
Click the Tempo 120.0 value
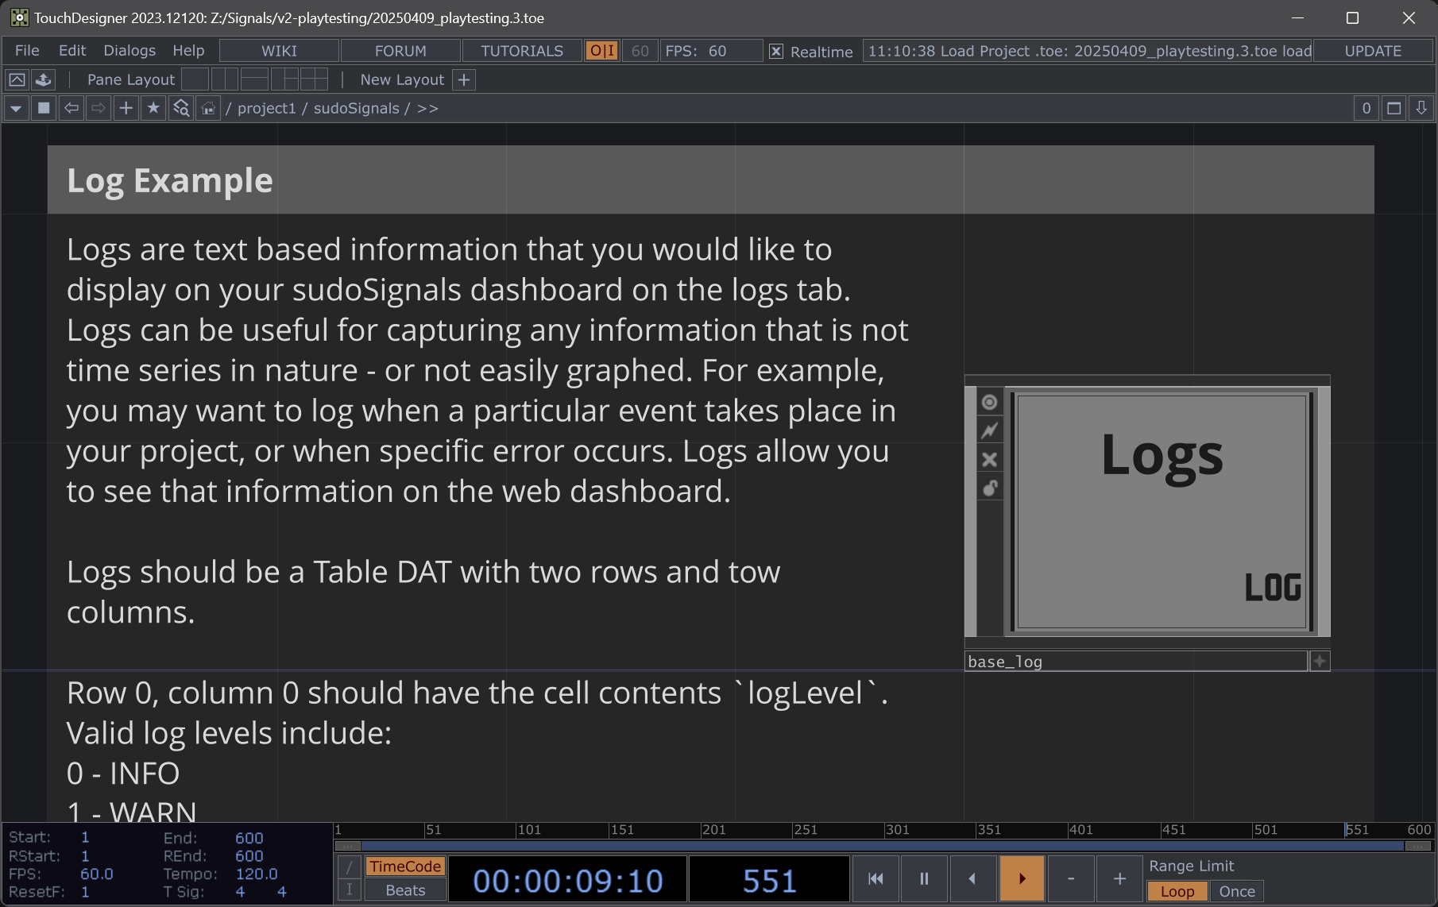point(257,874)
